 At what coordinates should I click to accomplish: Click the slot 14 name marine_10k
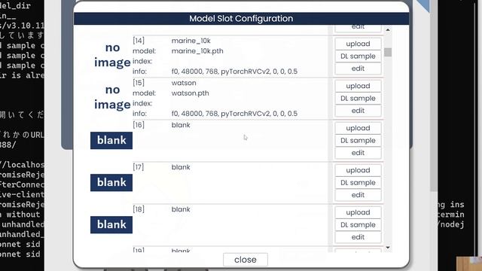coord(191,41)
